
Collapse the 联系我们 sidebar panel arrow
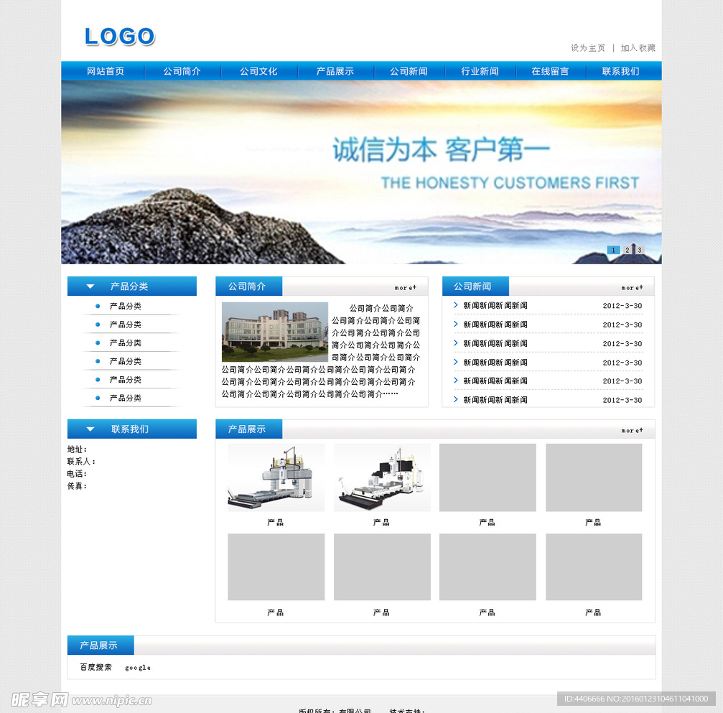tap(90, 429)
